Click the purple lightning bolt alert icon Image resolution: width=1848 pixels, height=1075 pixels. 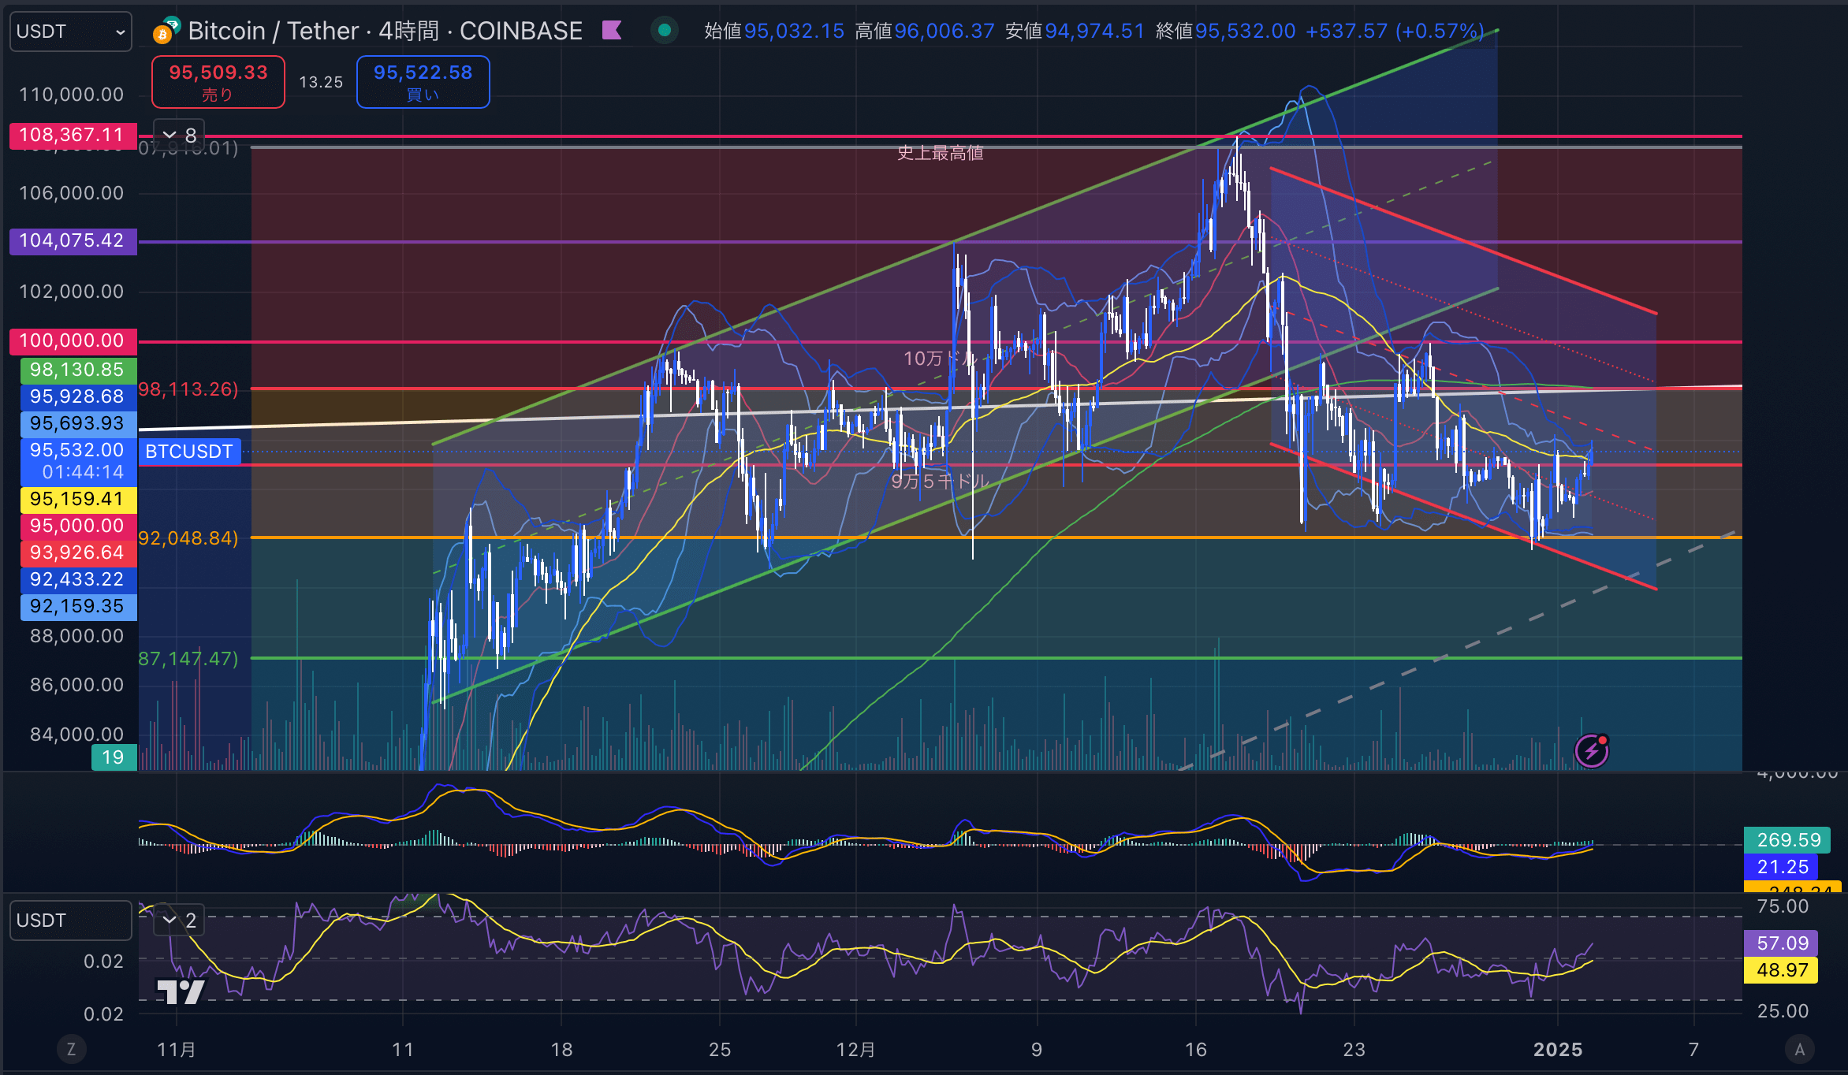click(1592, 750)
